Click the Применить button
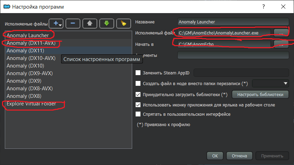294x165 pixels. tap(272, 156)
